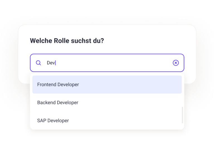This screenshot has width=214, height=152.
Task: Click the SAP text in the bottom suggestion
Action: pyautogui.click(x=42, y=121)
